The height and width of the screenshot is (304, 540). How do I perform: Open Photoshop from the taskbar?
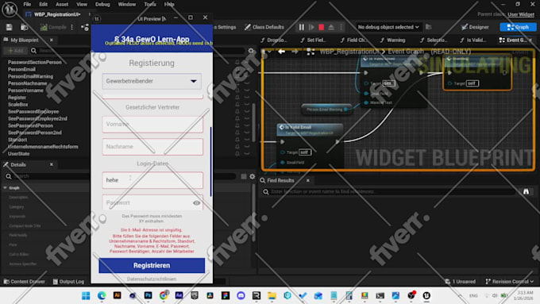click(x=148, y=295)
